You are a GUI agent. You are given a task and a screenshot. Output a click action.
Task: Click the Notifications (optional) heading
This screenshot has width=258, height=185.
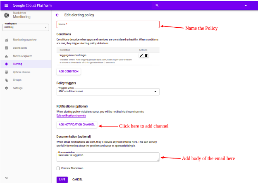[x=72, y=106]
